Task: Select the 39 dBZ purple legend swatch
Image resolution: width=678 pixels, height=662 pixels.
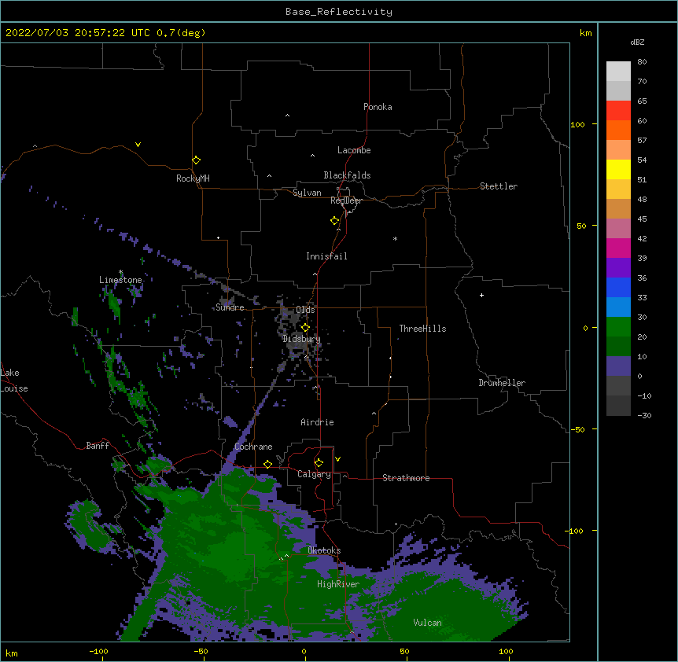Action: pyautogui.click(x=618, y=267)
